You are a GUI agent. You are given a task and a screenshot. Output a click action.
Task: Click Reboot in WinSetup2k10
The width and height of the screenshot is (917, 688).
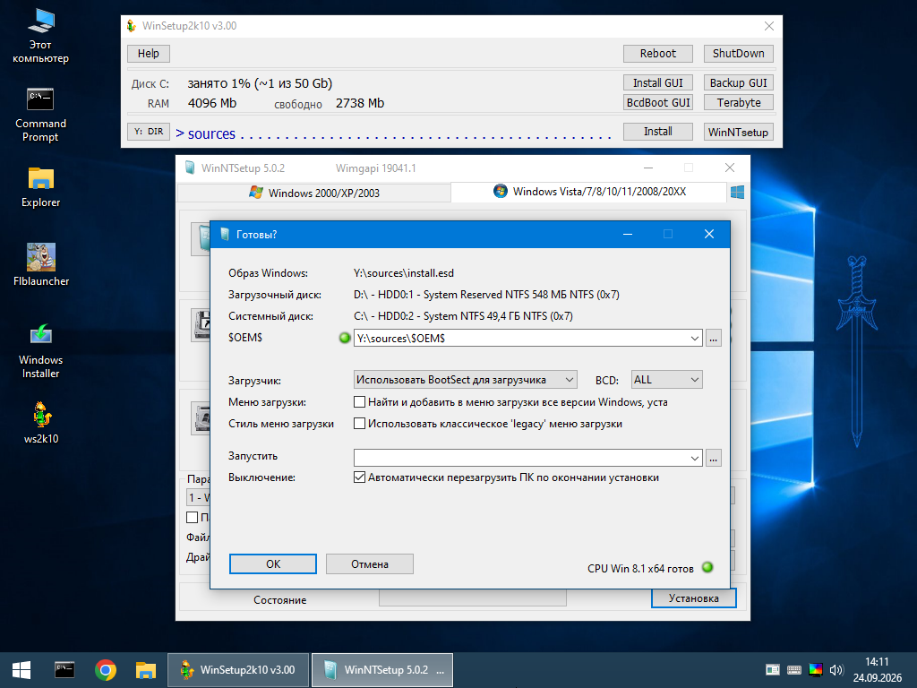coord(658,53)
